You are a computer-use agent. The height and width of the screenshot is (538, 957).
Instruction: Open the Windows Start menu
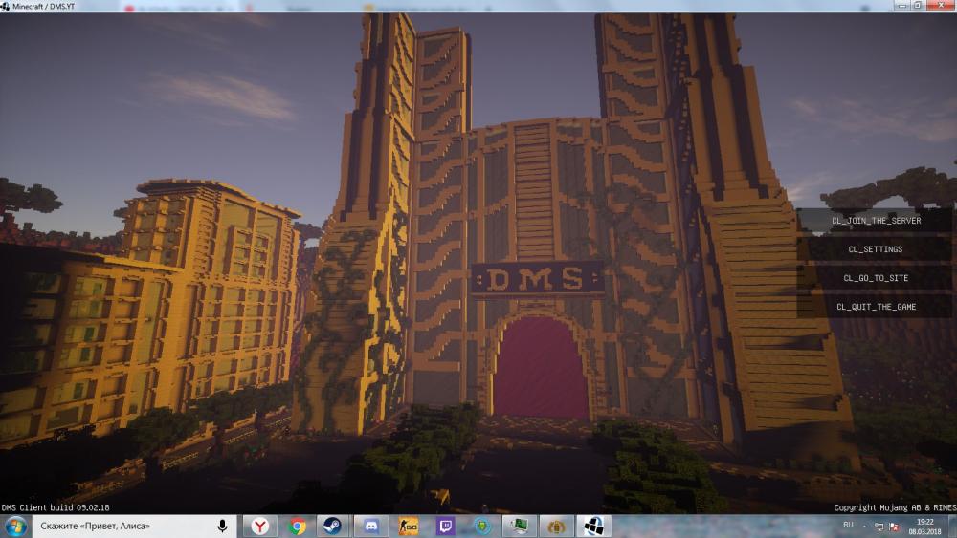[x=15, y=527]
